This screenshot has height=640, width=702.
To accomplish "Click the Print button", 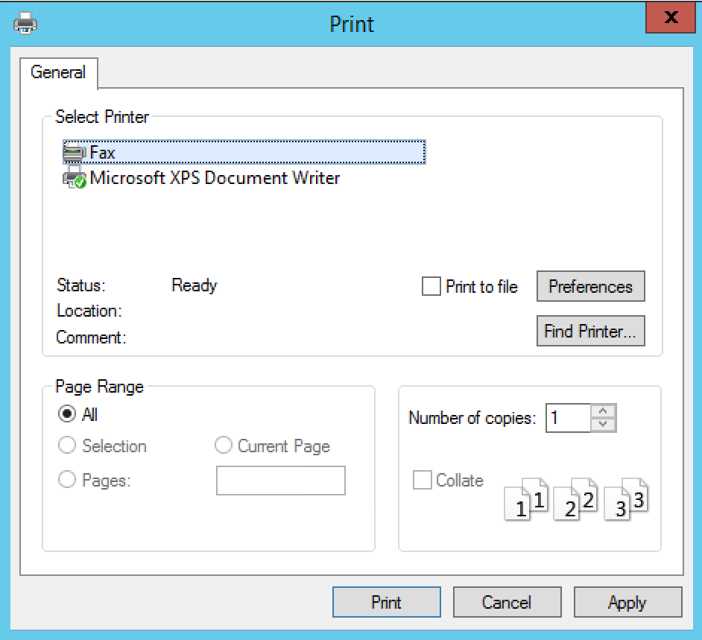I will click(386, 603).
